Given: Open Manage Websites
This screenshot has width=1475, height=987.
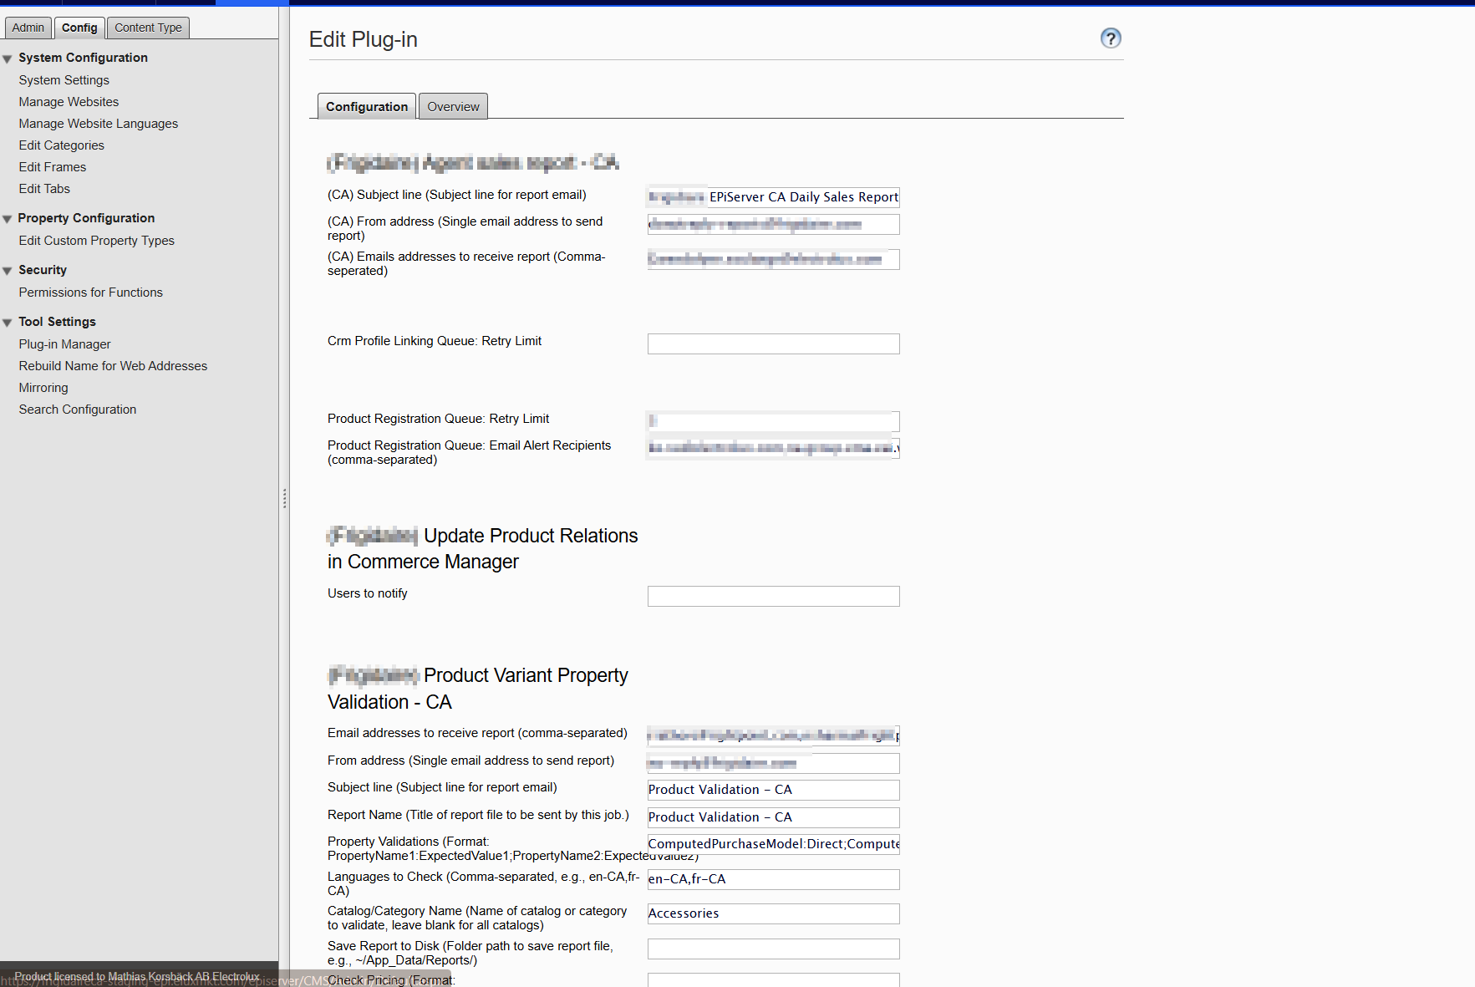Looking at the screenshot, I should coord(69,101).
